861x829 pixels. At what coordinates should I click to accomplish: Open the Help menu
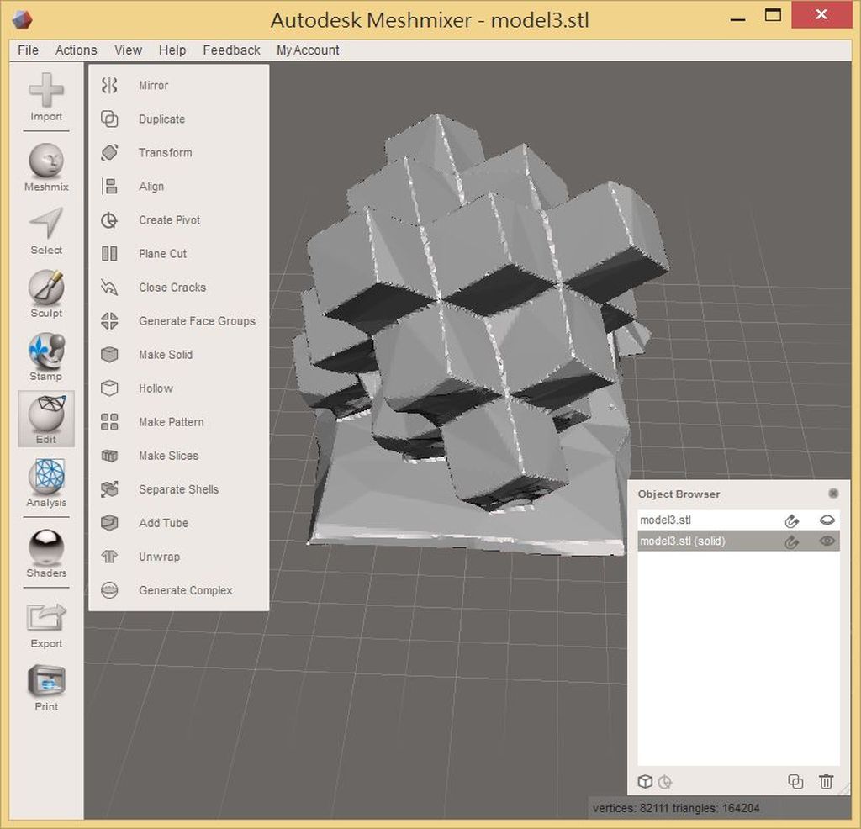[172, 50]
